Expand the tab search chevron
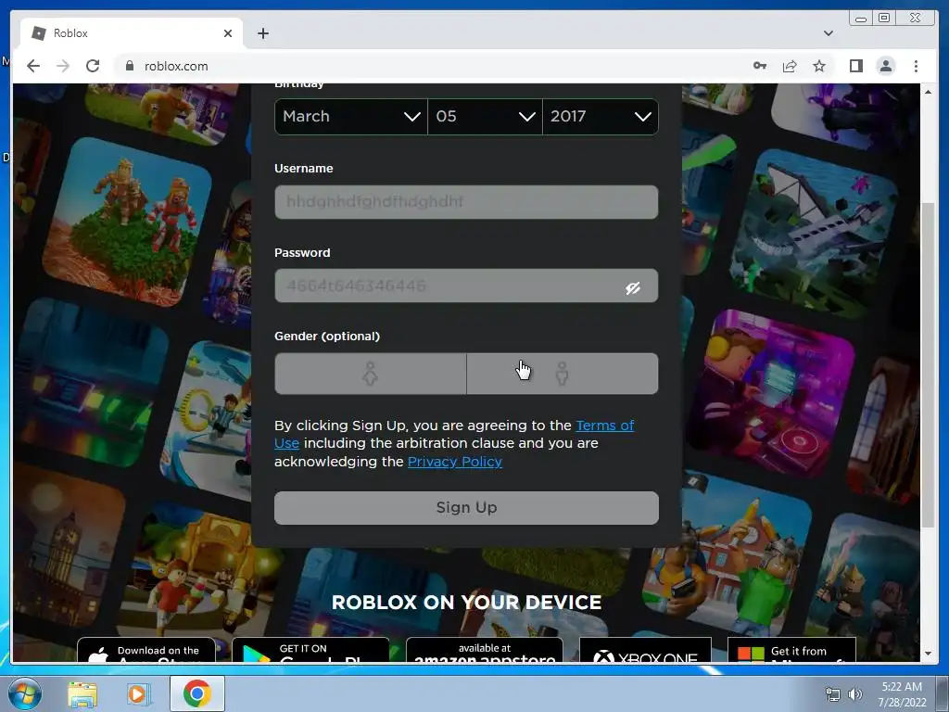The image size is (949, 712). tap(828, 33)
